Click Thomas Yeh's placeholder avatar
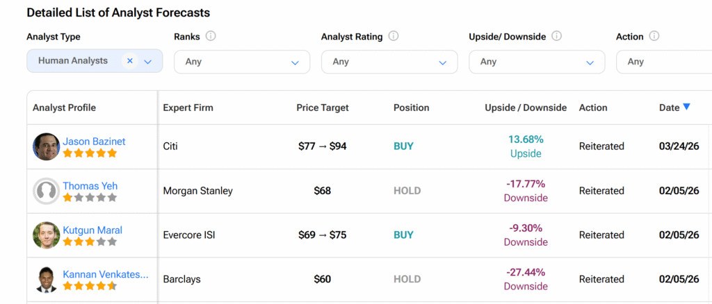 click(x=46, y=191)
